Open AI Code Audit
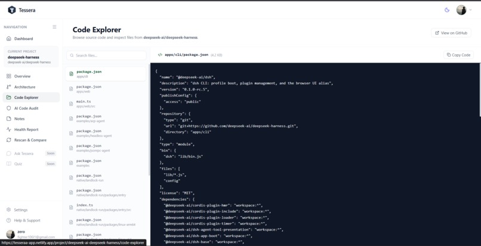 [x=31, y=108]
